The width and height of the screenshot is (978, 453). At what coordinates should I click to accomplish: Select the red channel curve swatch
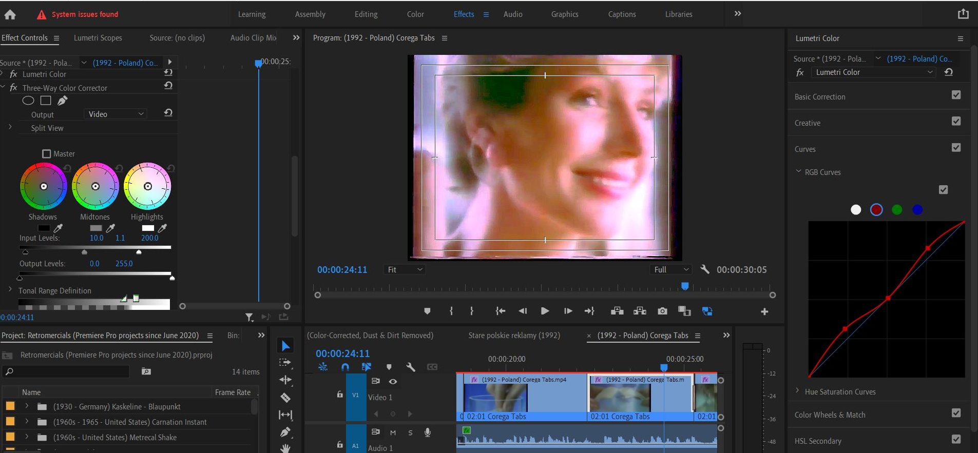(876, 209)
